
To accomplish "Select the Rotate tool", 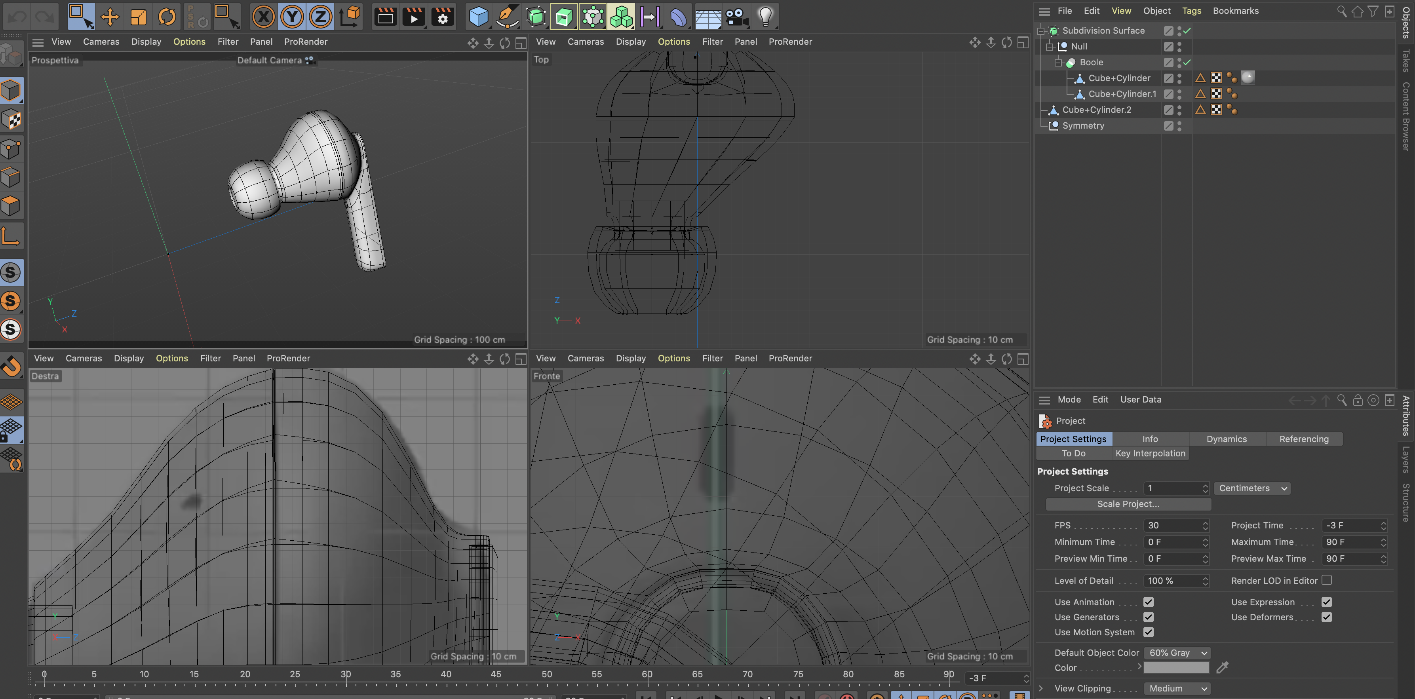I will 167,17.
